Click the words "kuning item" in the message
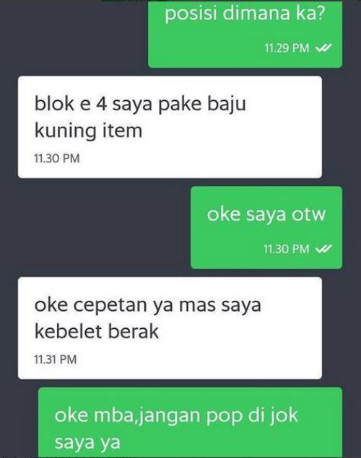Screen dimensions: 361x458 pos(89,131)
